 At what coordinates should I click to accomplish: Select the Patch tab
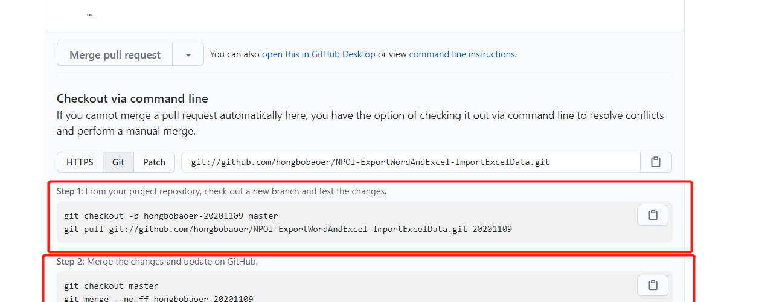click(x=154, y=162)
